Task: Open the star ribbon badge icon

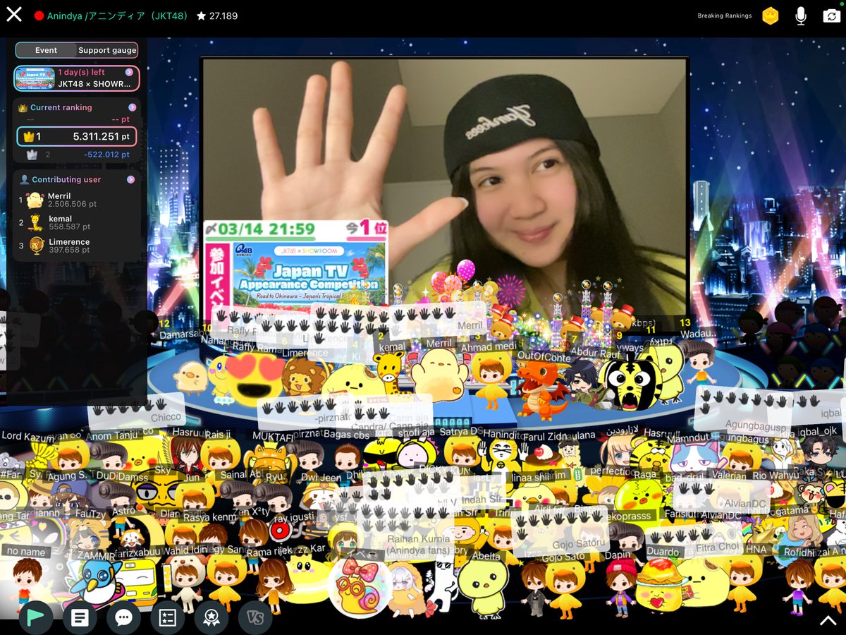Action: [x=211, y=618]
